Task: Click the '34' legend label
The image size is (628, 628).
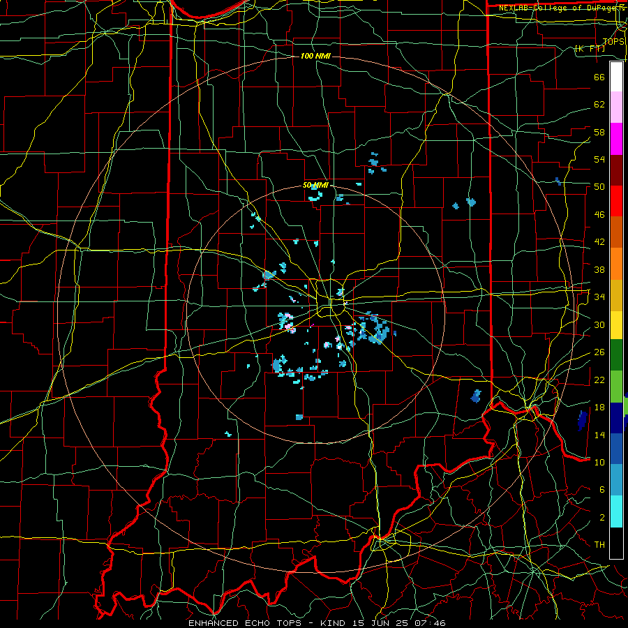Action: tap(599, 297)
